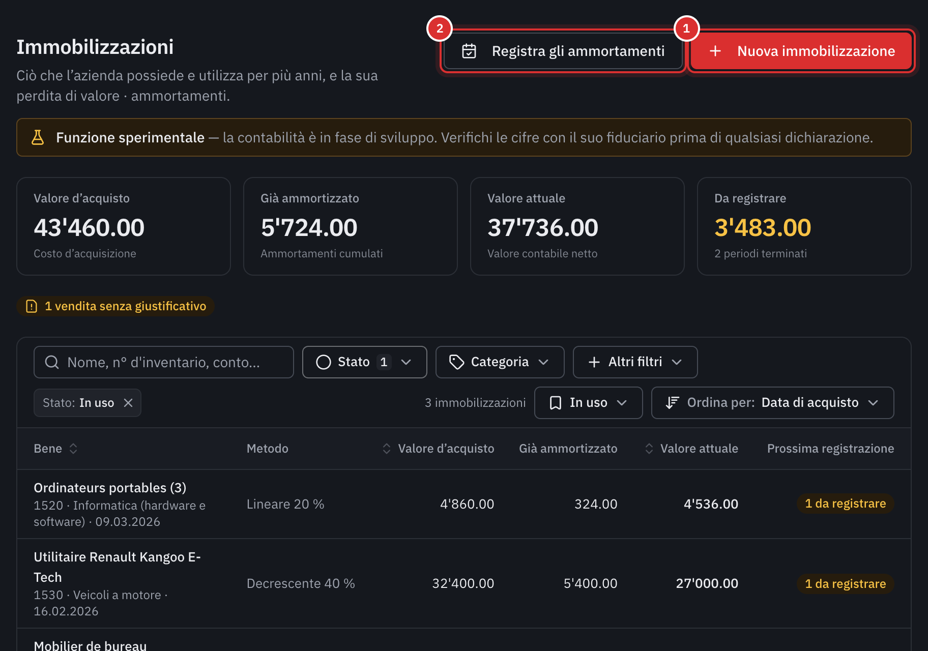Screen dimensions: 928x651
Task: Click the circle icon in the Stato filter
Action: [x=324, y=362]
